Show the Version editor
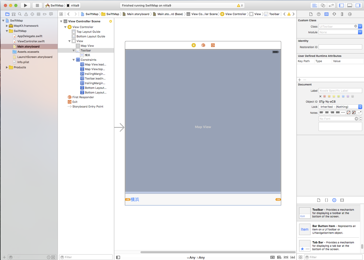 point(331,5)
